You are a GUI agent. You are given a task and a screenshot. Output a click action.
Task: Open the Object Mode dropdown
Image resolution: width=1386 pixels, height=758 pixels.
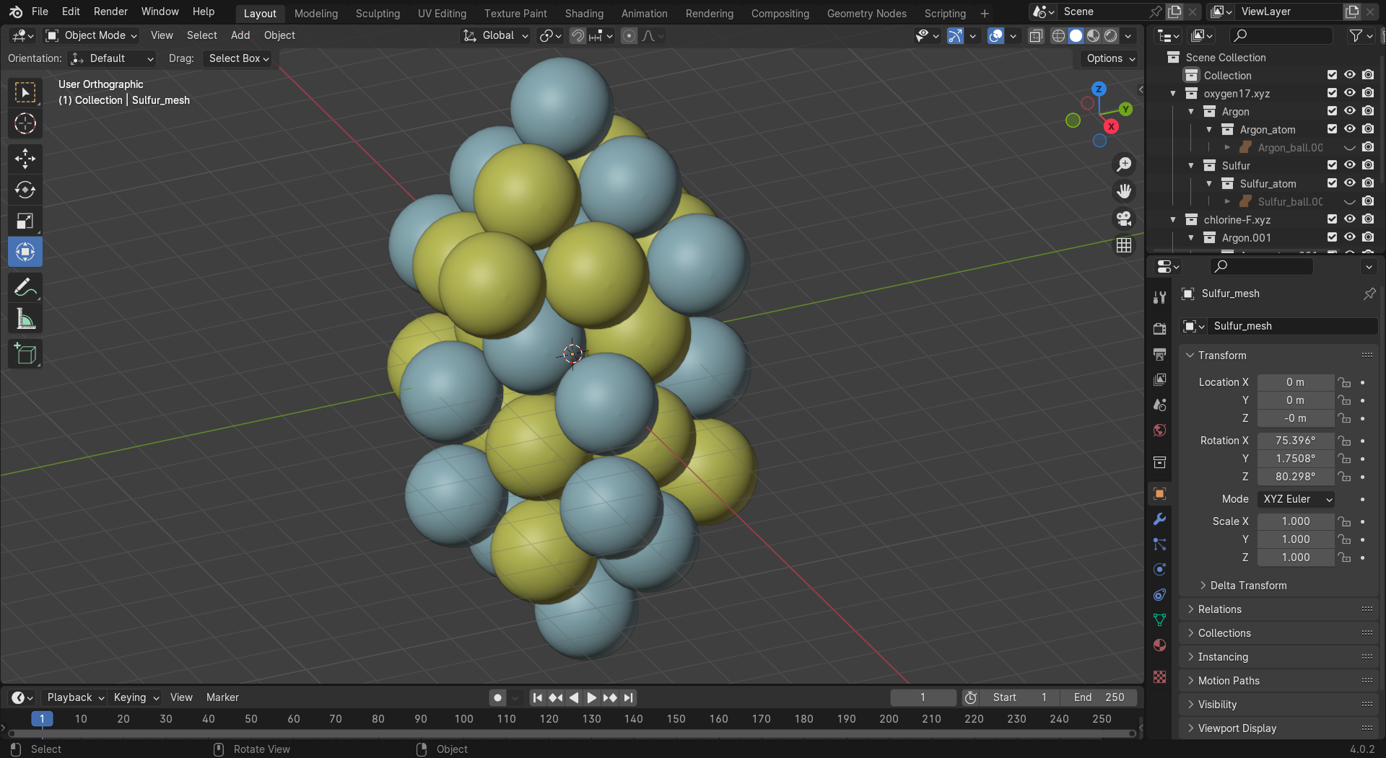coord(91,35)
